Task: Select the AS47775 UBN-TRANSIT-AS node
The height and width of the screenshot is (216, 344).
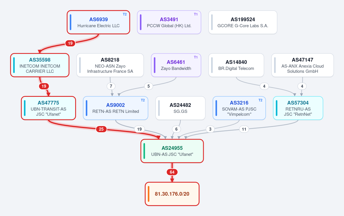Action: [48, 108]
